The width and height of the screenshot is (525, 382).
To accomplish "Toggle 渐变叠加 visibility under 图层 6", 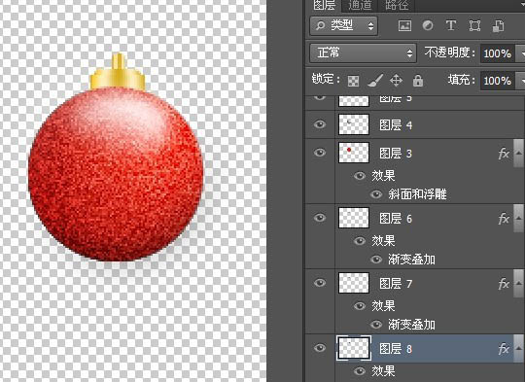I will pos(376,260).
